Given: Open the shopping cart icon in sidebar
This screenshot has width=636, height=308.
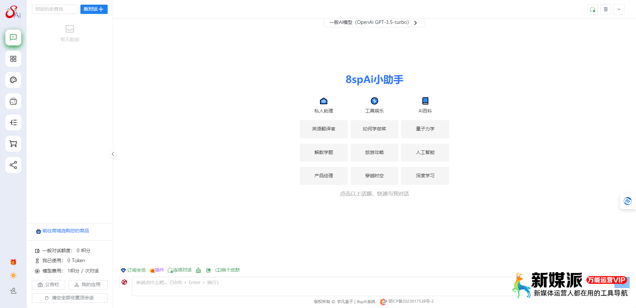Looking at the screenshot, I should point(13,144).
